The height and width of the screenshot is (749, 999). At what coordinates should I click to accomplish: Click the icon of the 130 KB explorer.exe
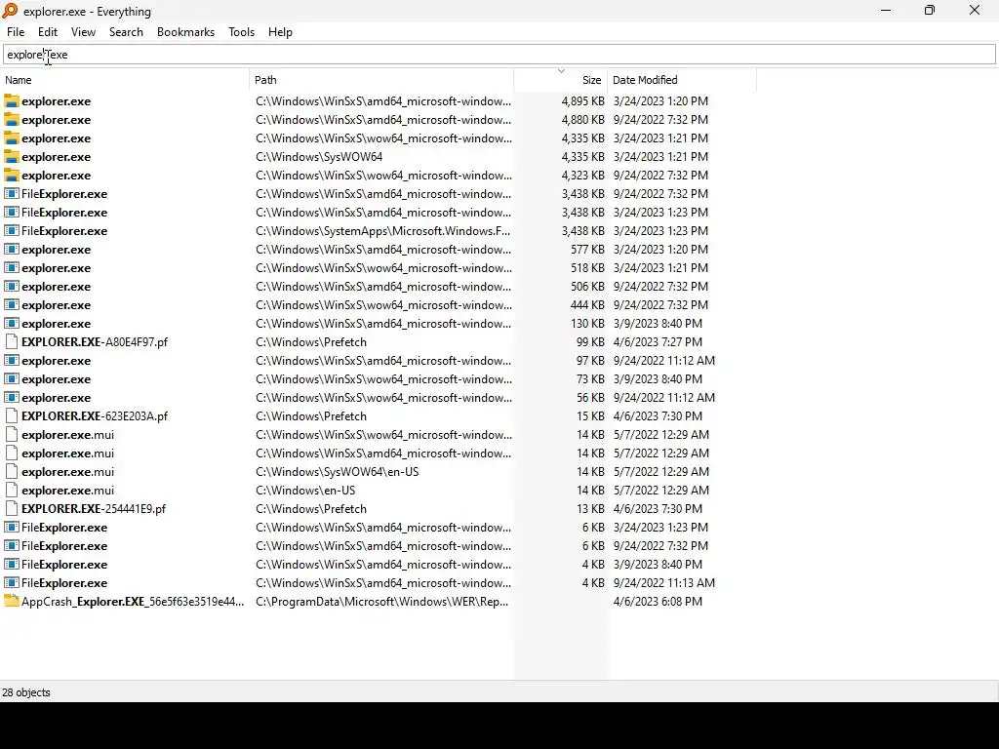pyautogui.click(x=12, y=323)
